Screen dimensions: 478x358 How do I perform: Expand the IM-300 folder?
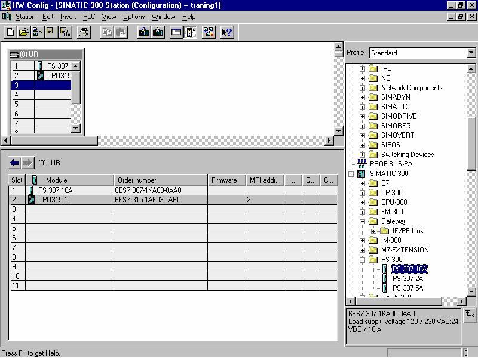[362, 240]
